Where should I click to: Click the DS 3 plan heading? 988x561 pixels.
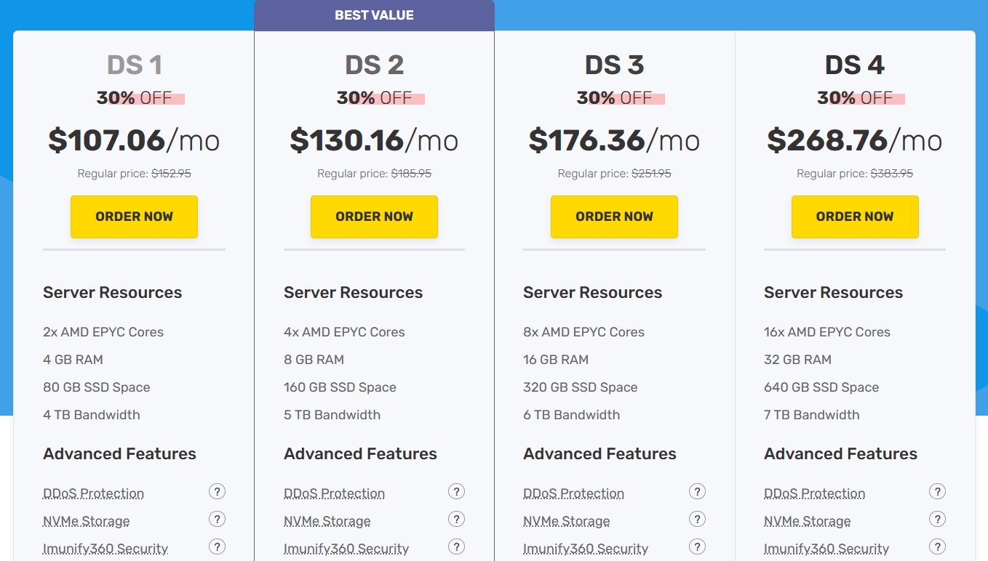click(614, 65)
